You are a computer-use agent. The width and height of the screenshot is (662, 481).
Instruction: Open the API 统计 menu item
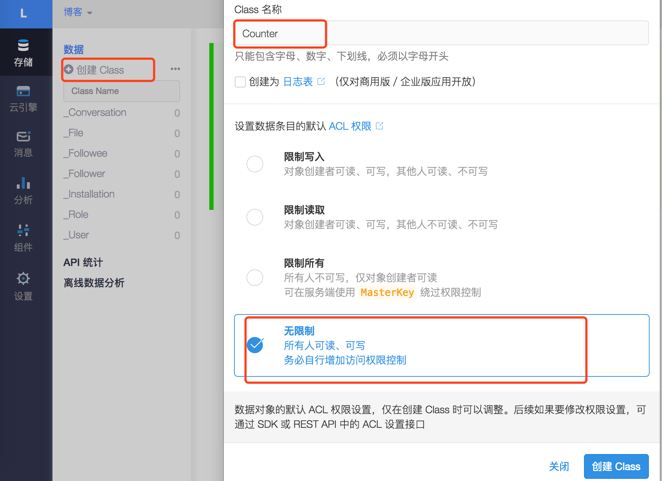click(x=83, y=262)
